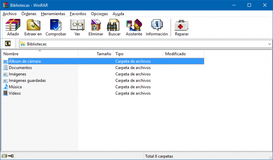The image size is (273, 160).
Task: Minimize the WinRAR window
Action: 234,5
